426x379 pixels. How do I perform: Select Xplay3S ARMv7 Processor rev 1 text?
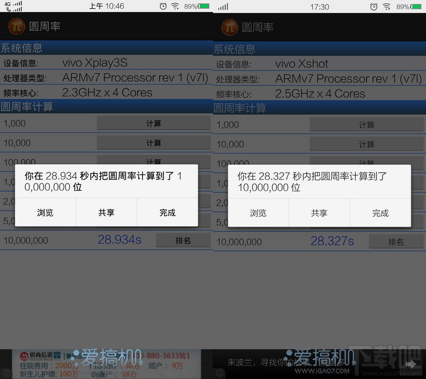135,77
